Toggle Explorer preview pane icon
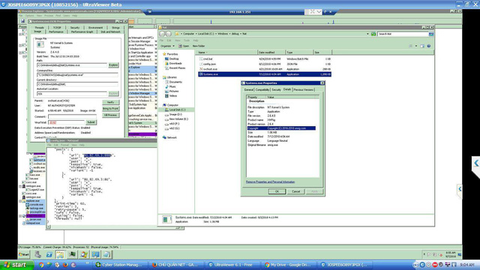This screenshot has height=270, width=480. click(422, 46)
